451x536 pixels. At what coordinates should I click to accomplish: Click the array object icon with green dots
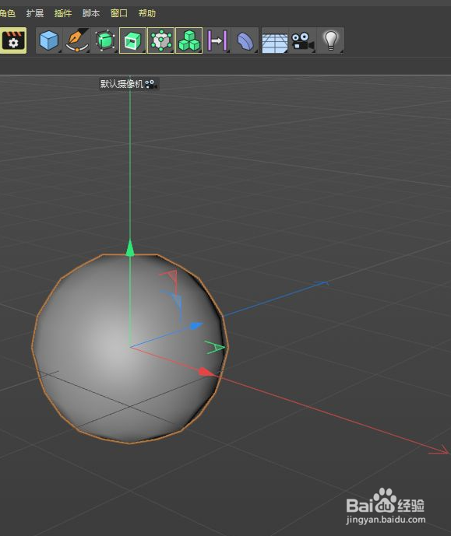(x=160, y=40)
